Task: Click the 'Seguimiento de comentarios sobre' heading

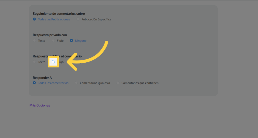Action: tap(59, 14)
